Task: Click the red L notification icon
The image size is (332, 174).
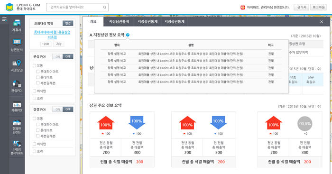Action: (x=243, y=8)
